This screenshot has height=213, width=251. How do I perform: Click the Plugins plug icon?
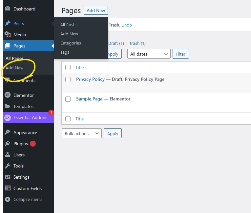click(8, 143)
